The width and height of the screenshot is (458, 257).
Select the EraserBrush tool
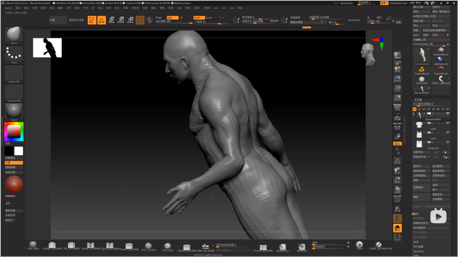click(441, 71)
